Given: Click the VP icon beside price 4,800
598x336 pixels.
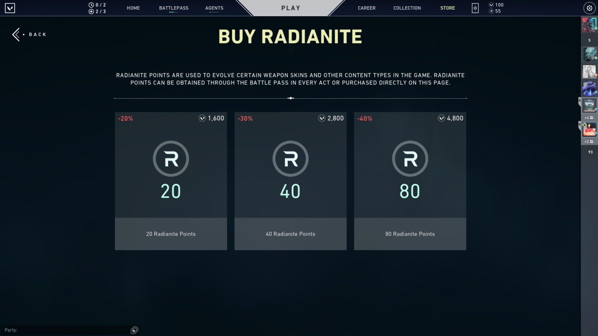Looking at the screenshot, I should 441,118.
